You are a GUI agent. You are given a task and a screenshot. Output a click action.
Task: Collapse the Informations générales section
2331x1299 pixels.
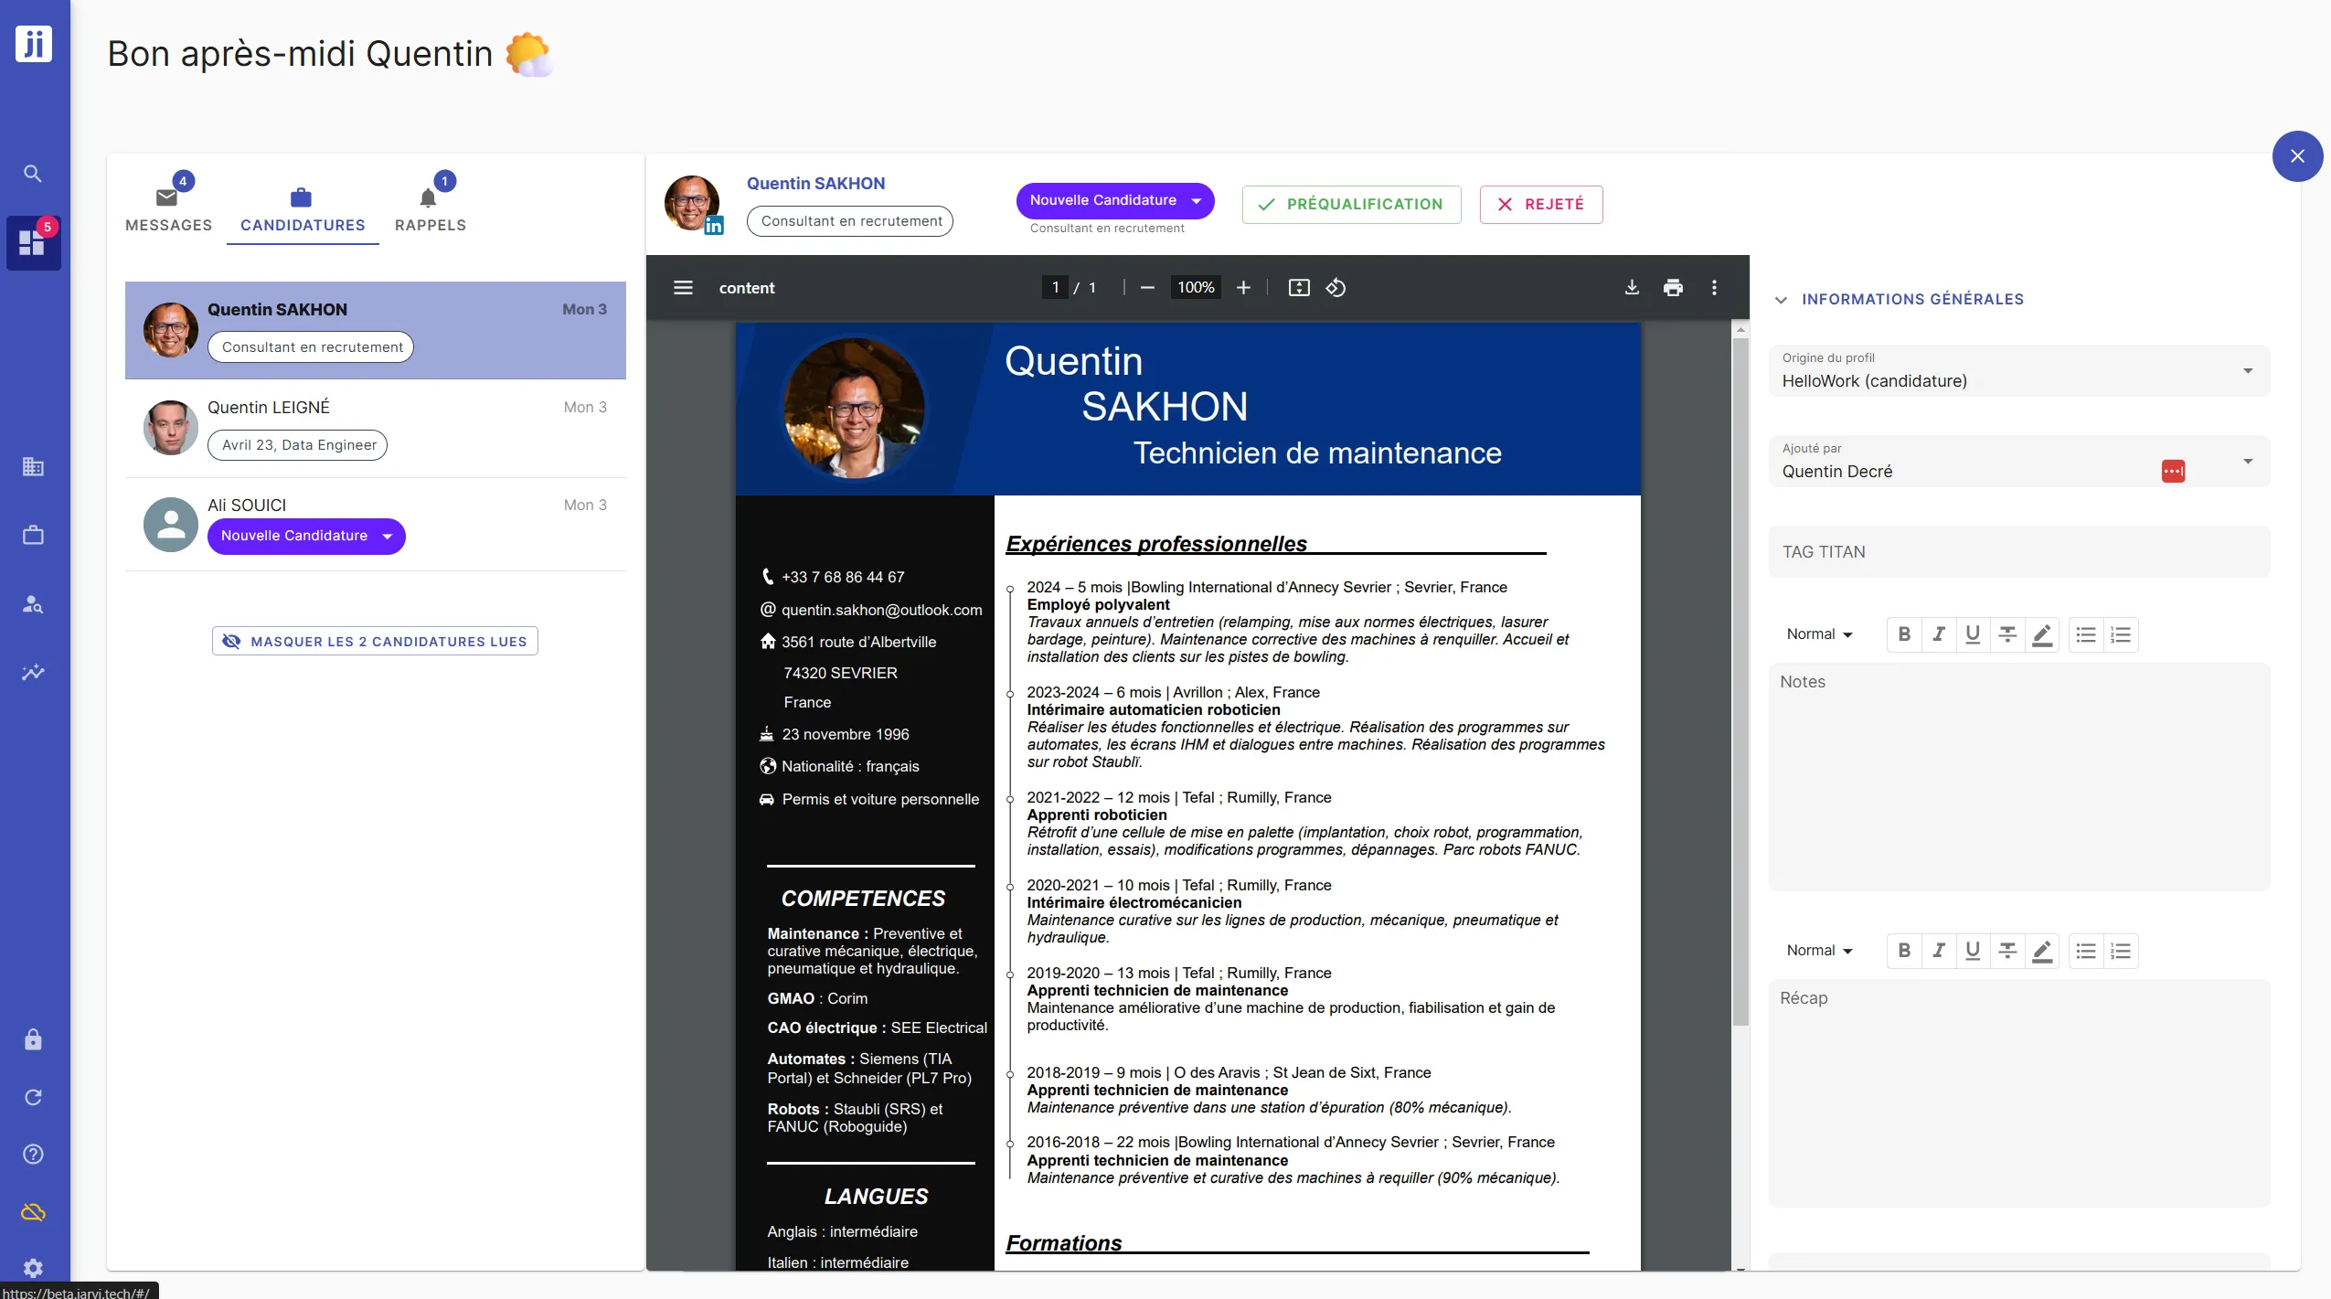(1781, 299)
